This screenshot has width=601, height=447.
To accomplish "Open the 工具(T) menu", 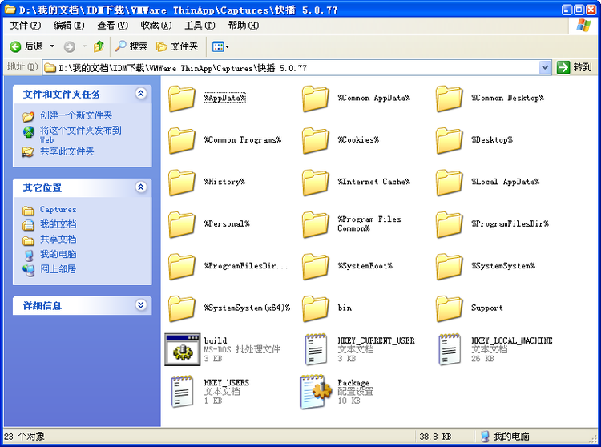I will (199, 26).
